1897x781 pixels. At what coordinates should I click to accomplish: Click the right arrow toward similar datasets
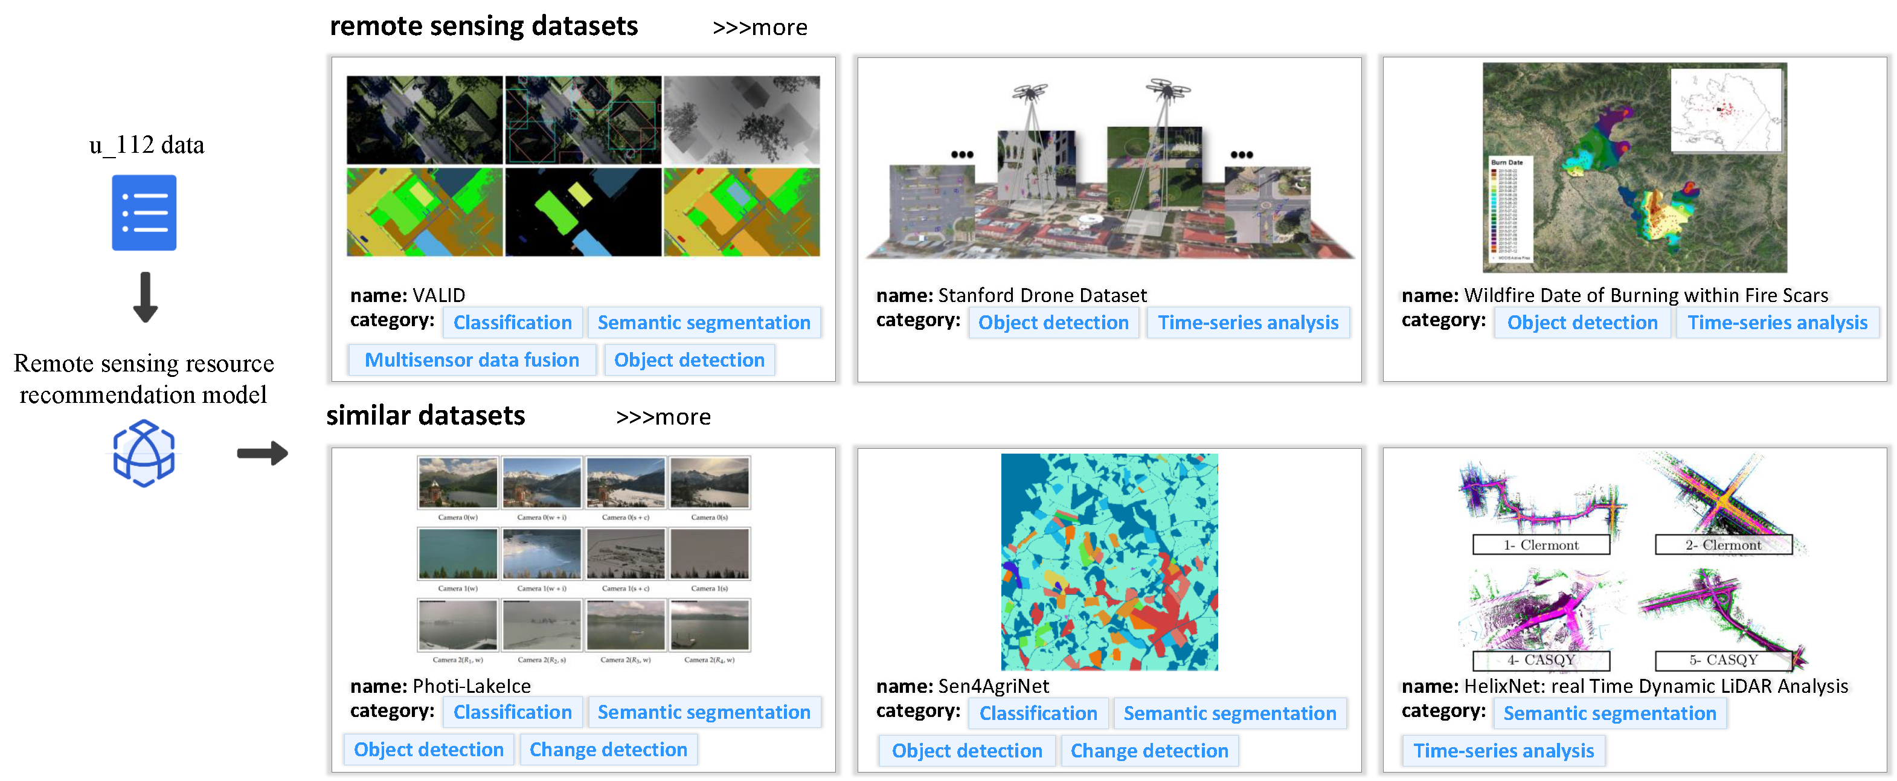(x=262, y=453)
